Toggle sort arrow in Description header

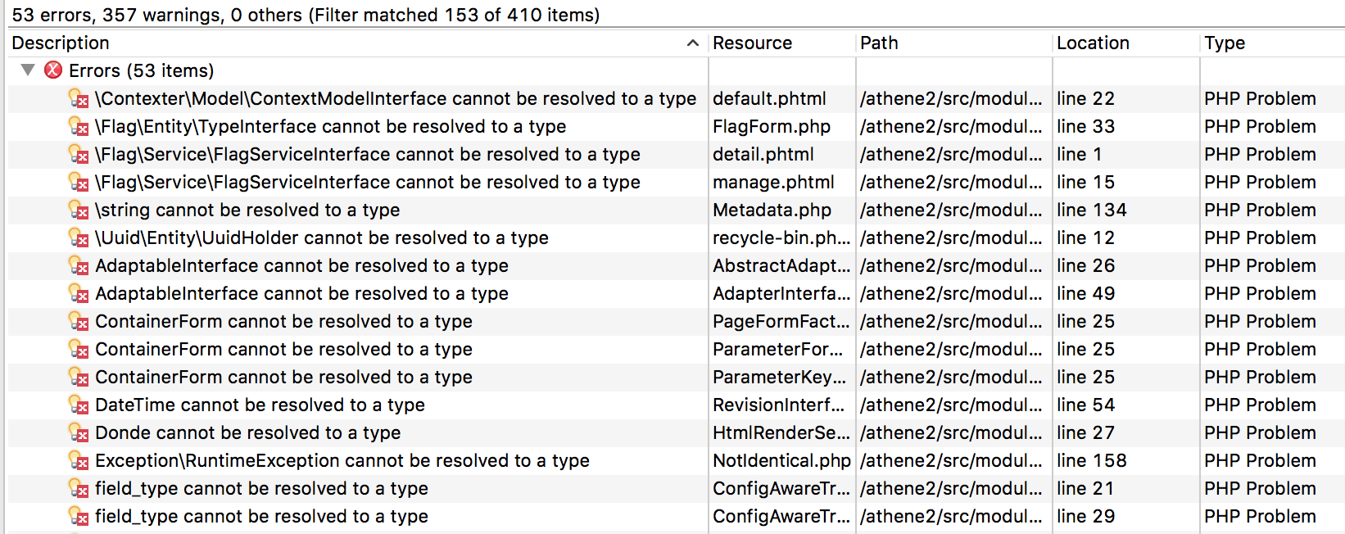(693, 43)
